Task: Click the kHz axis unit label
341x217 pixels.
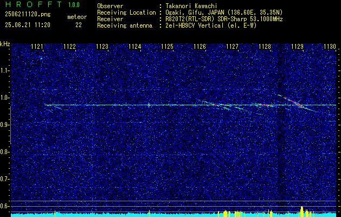Action: point(5,44)
